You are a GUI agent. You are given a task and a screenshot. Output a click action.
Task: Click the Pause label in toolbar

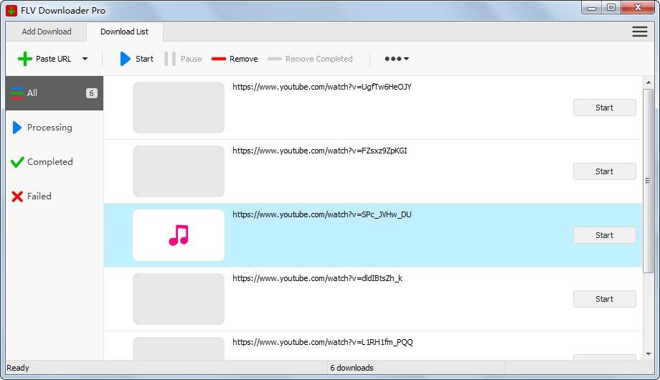(191, 59)
